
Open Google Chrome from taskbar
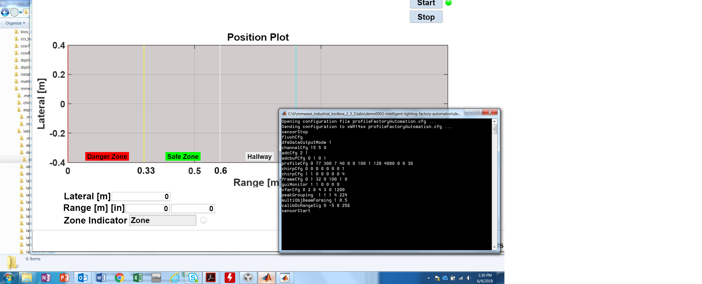coord(119,278)
